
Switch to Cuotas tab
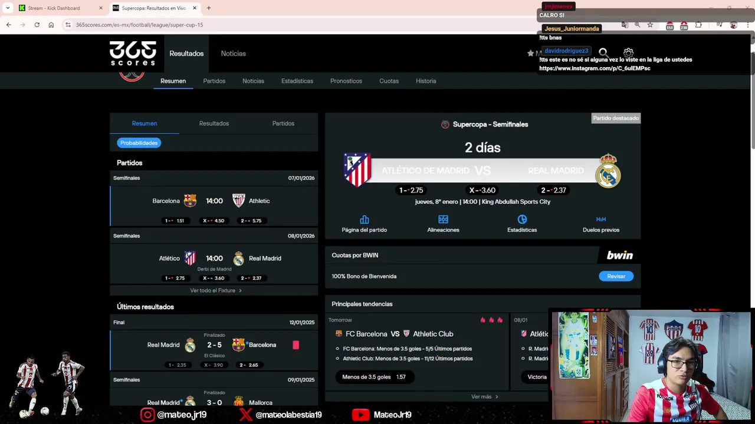pyautogui.click(x=389, y=81)
